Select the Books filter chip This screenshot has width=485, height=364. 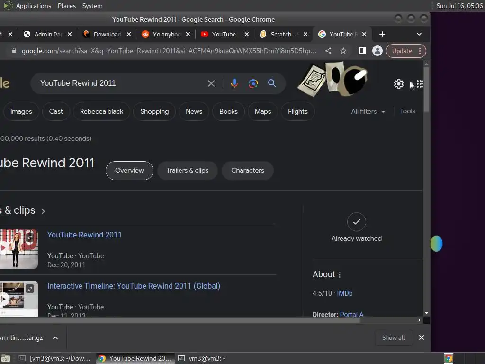click(229, 112)
